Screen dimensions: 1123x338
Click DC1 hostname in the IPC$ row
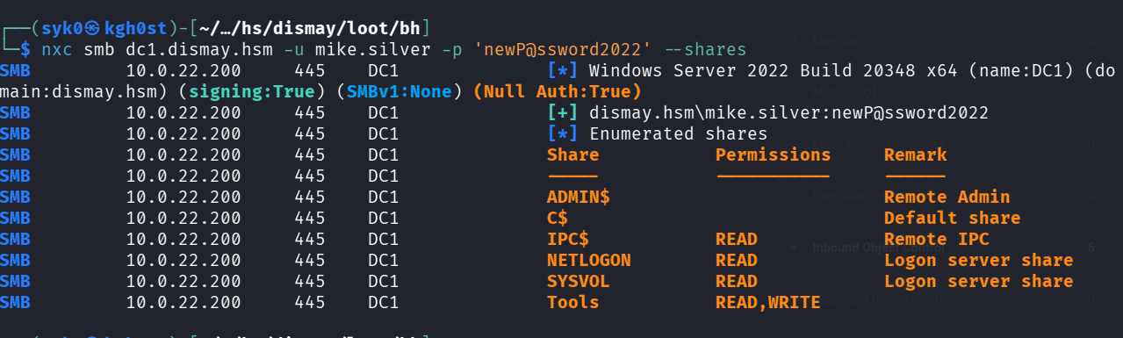click(384, 240)
